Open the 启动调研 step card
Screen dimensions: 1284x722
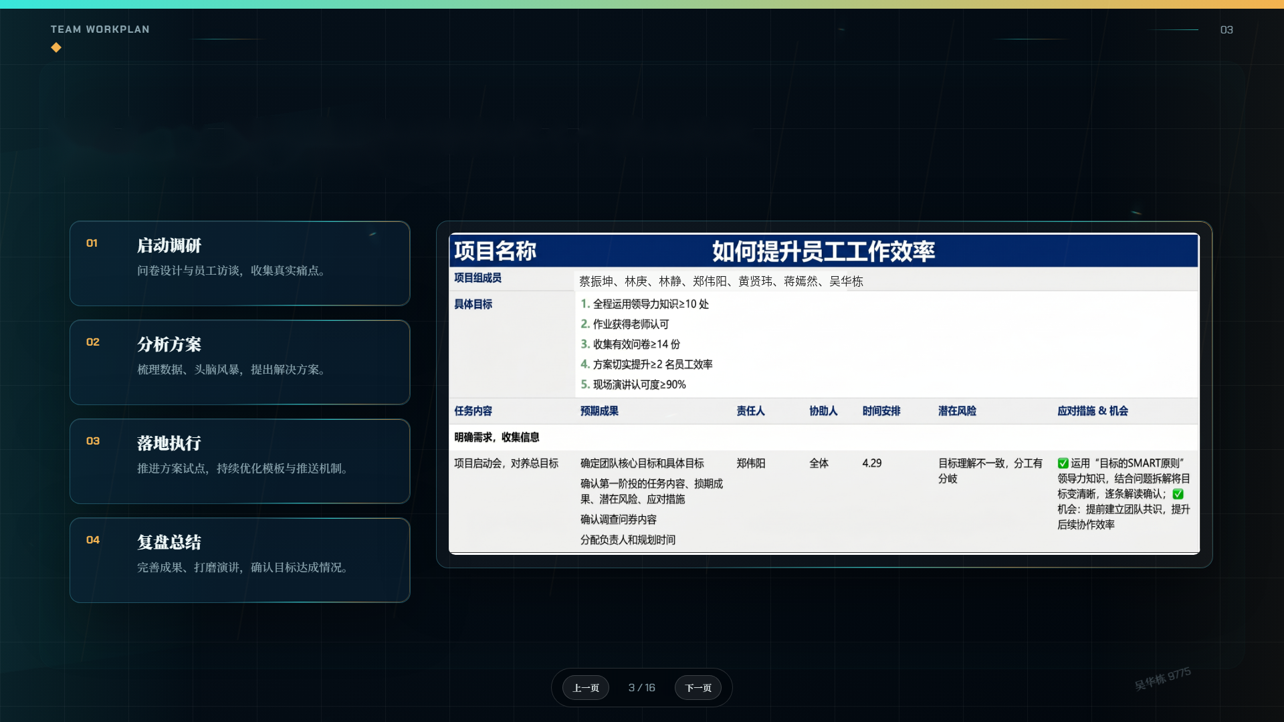(239, 263)
